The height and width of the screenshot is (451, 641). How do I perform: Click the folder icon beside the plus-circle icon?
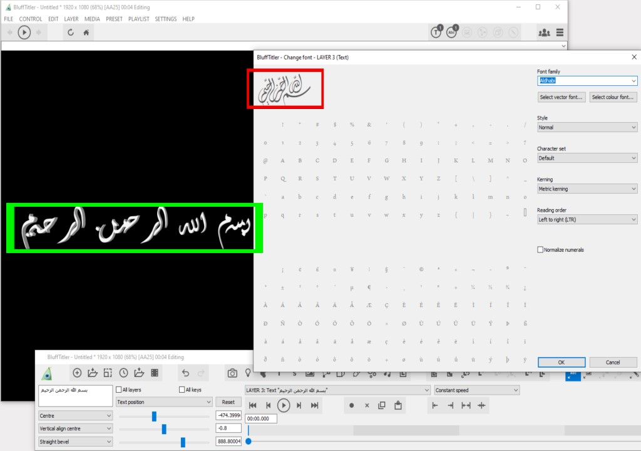click(93, 373)
